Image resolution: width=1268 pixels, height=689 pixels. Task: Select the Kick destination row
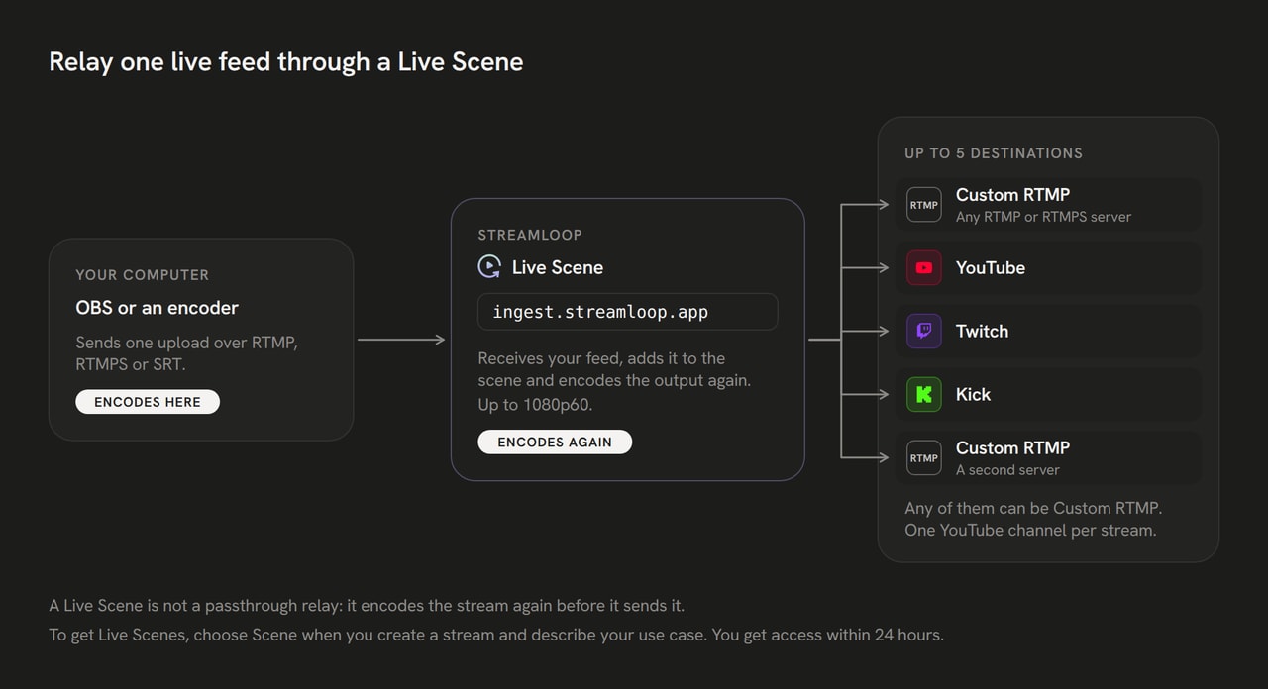click(x=1049, y=395)
